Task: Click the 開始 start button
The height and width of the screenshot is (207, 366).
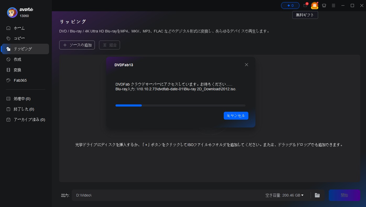Action: click(344, 195)
